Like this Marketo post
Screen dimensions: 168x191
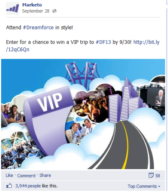click(9, 176)
